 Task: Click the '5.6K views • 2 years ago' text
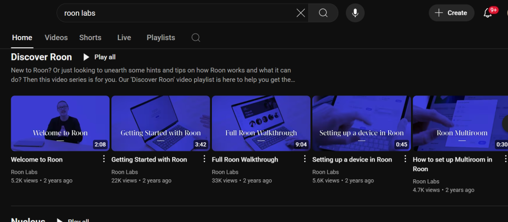point(343,180)
